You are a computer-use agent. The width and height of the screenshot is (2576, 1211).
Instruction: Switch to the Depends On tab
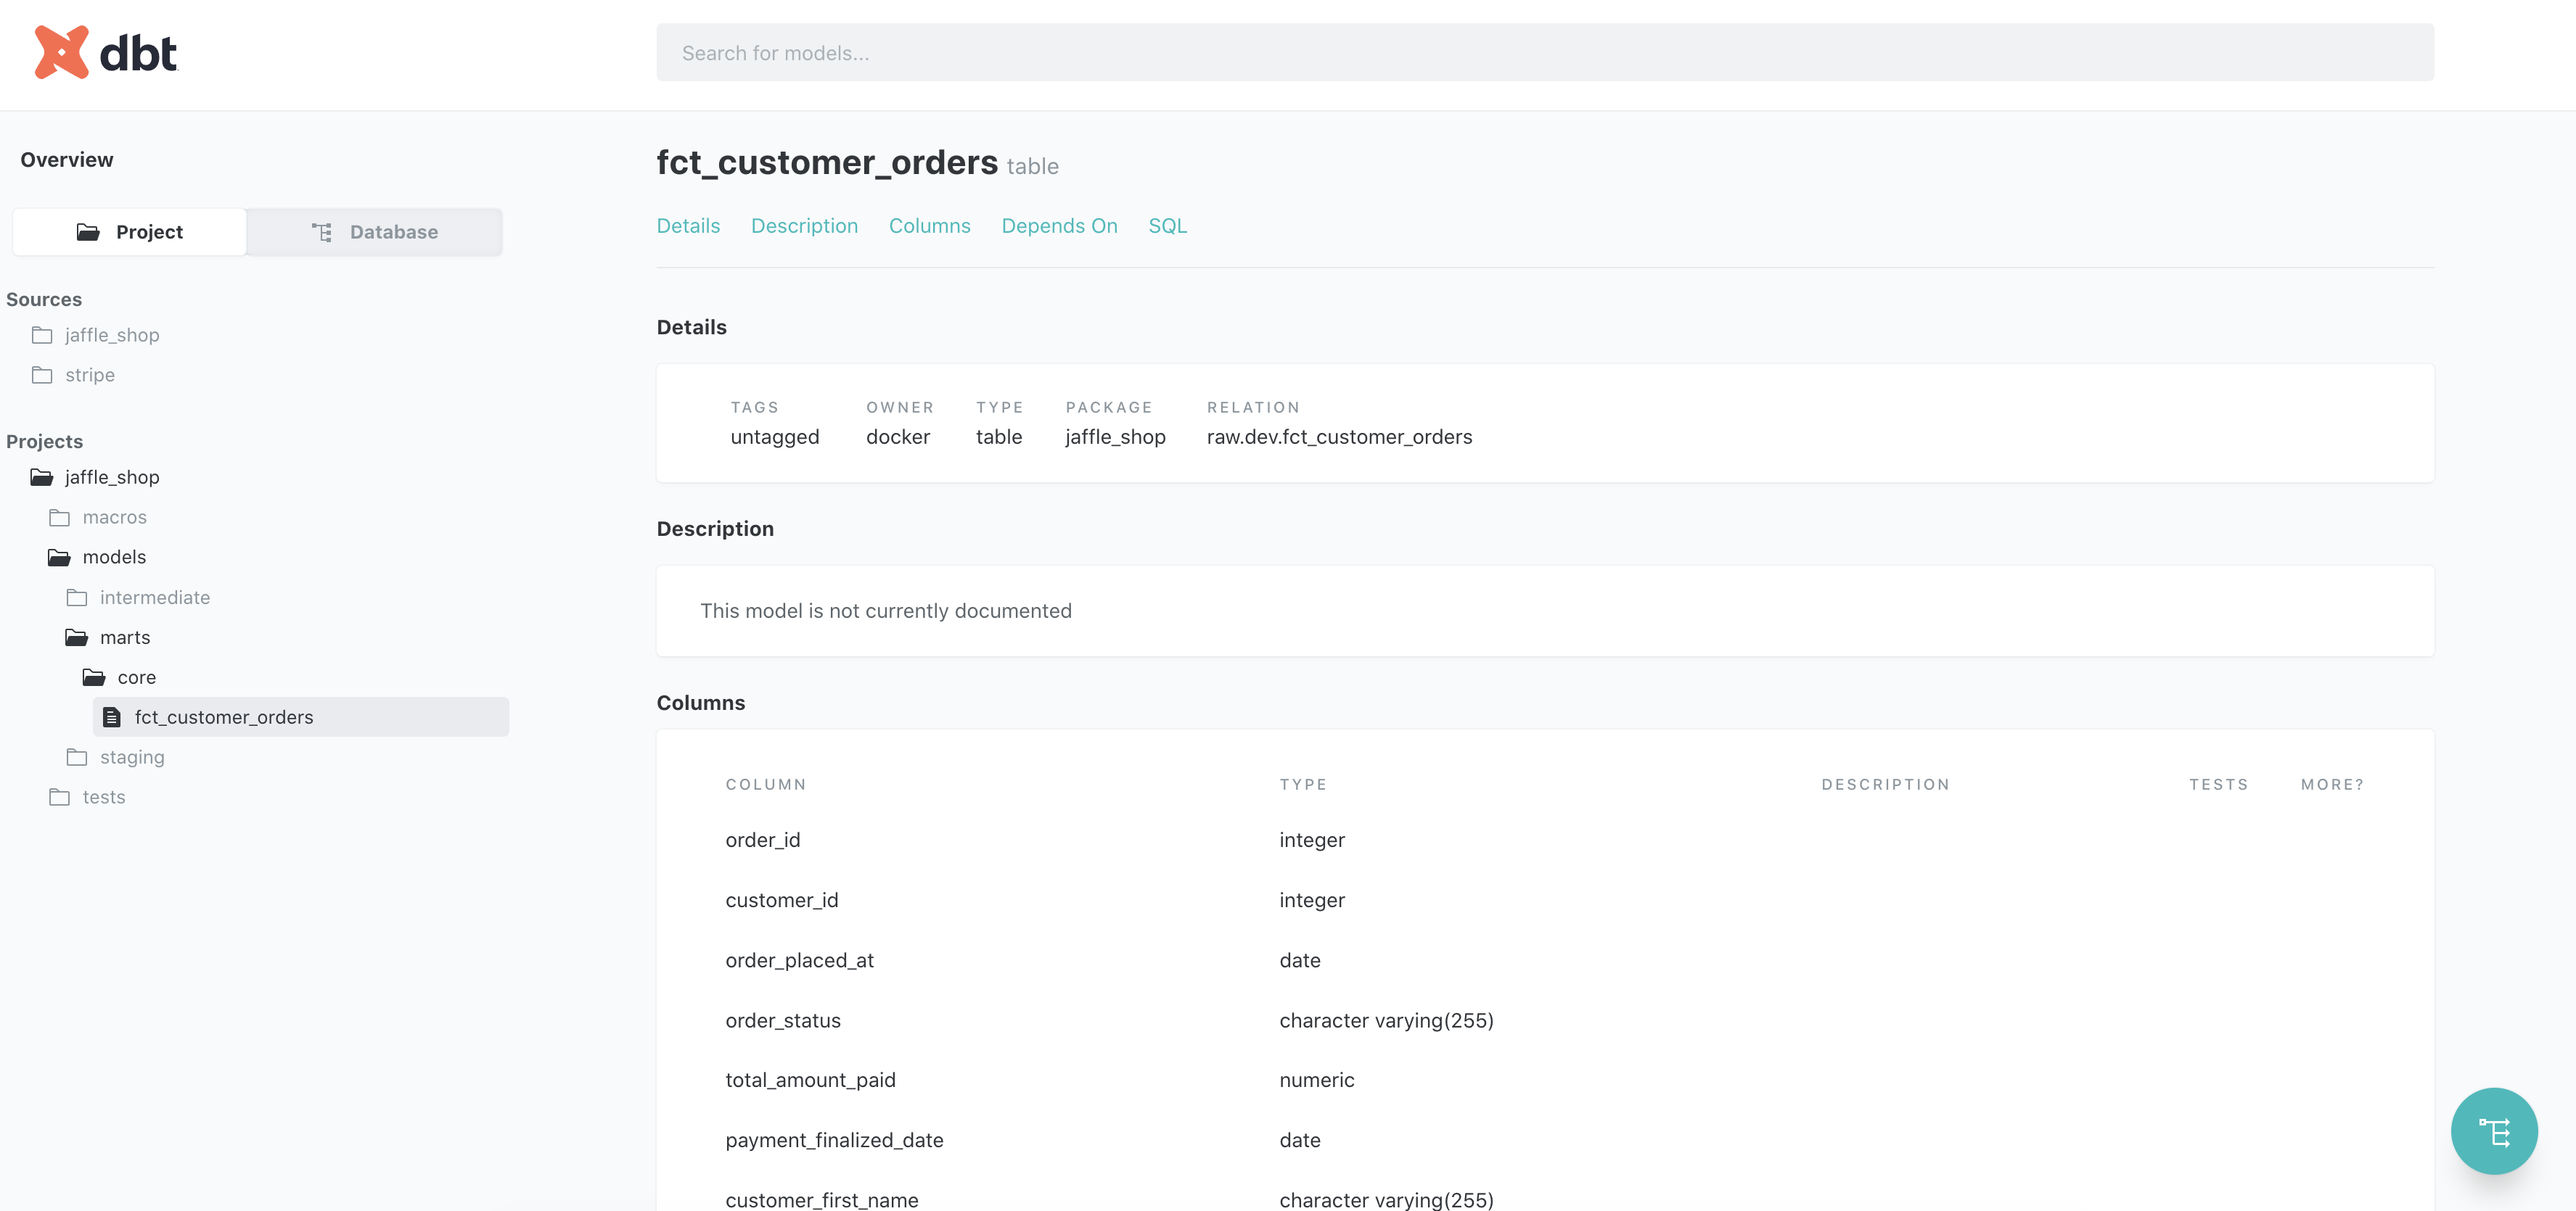pyautogui.click(x=1058, y=225)
